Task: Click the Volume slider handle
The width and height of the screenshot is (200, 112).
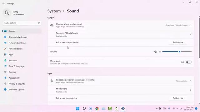Action: click(180, 52)
